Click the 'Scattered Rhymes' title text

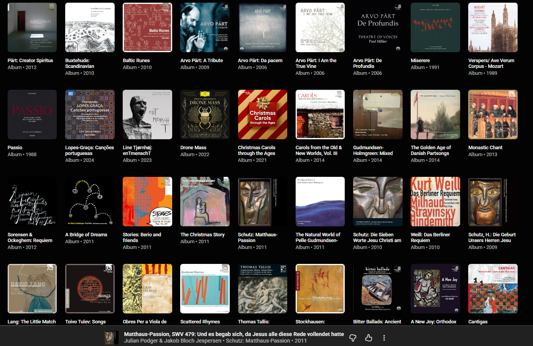click(x=200, y=322)
